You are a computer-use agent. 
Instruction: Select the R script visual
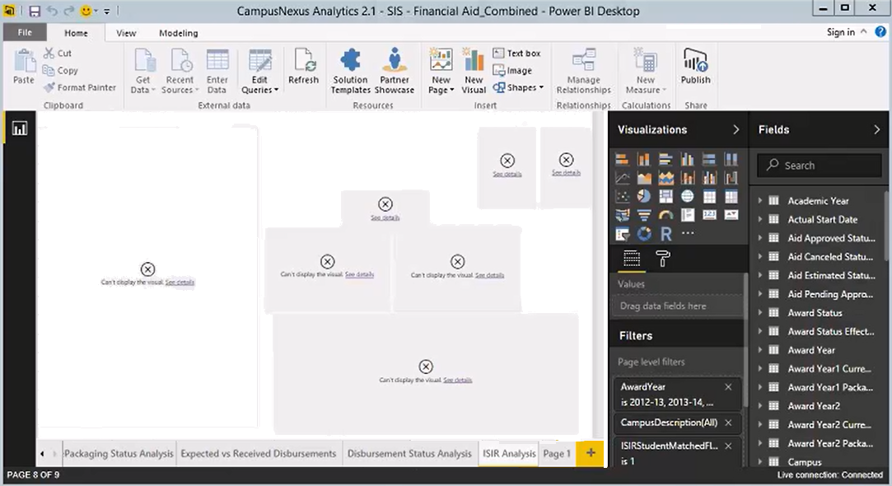click(x=665, y=234)
